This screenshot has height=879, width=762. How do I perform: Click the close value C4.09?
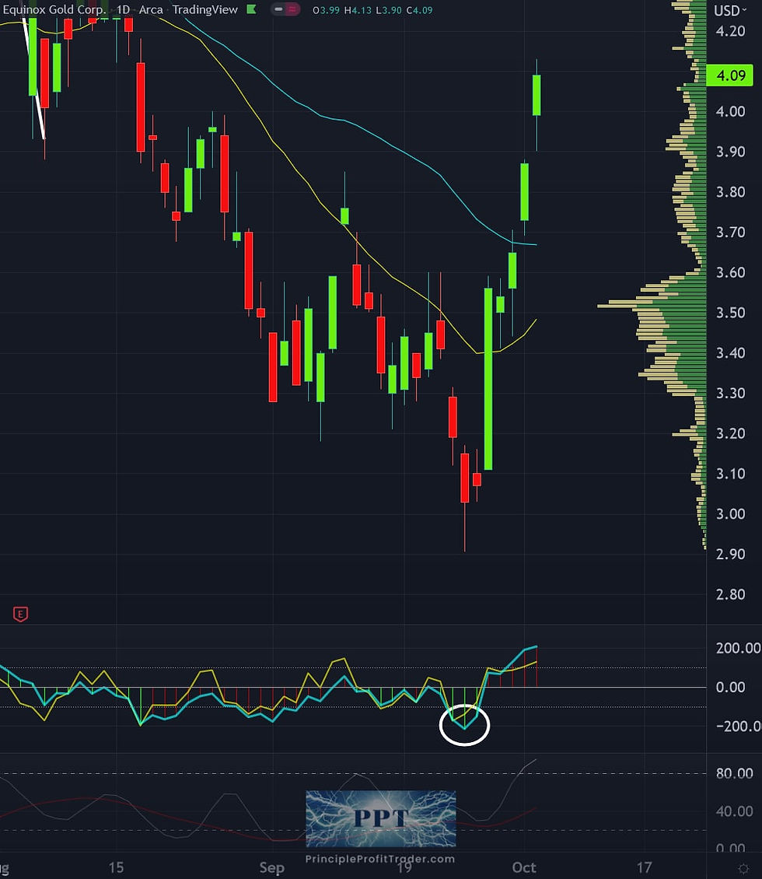[419, 10]
